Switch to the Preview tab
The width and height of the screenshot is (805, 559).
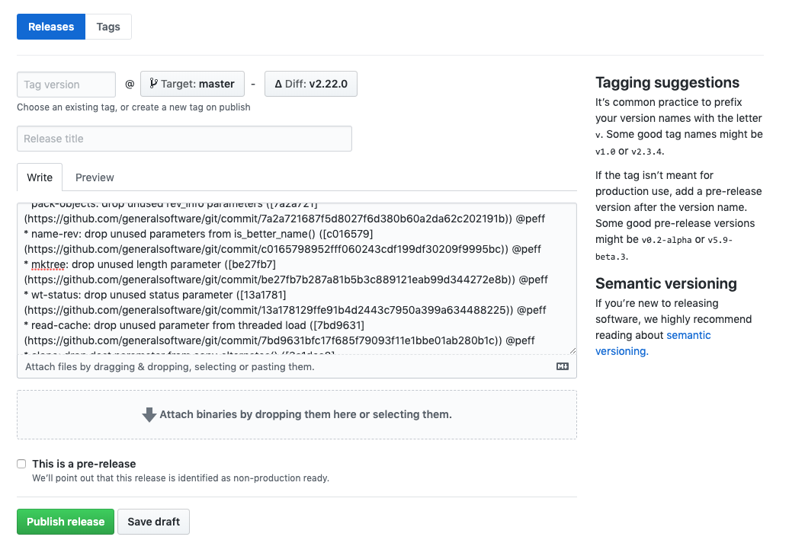(x=95, y=177)
